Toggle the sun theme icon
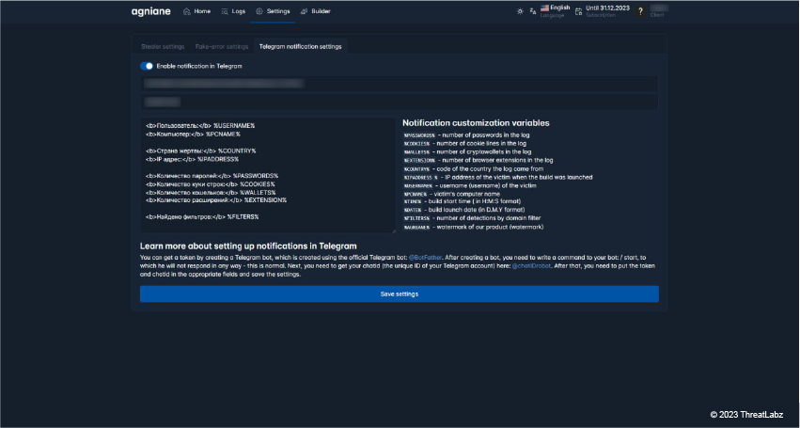This screenshot has height=428, width=800. pos(521,11)
